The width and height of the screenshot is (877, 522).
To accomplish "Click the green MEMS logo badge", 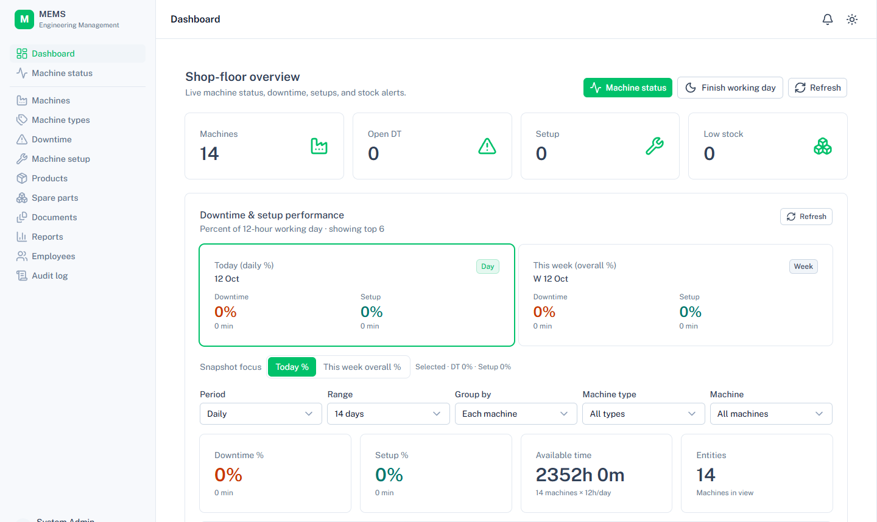I will pyautogui.click(x=24, y=19).
